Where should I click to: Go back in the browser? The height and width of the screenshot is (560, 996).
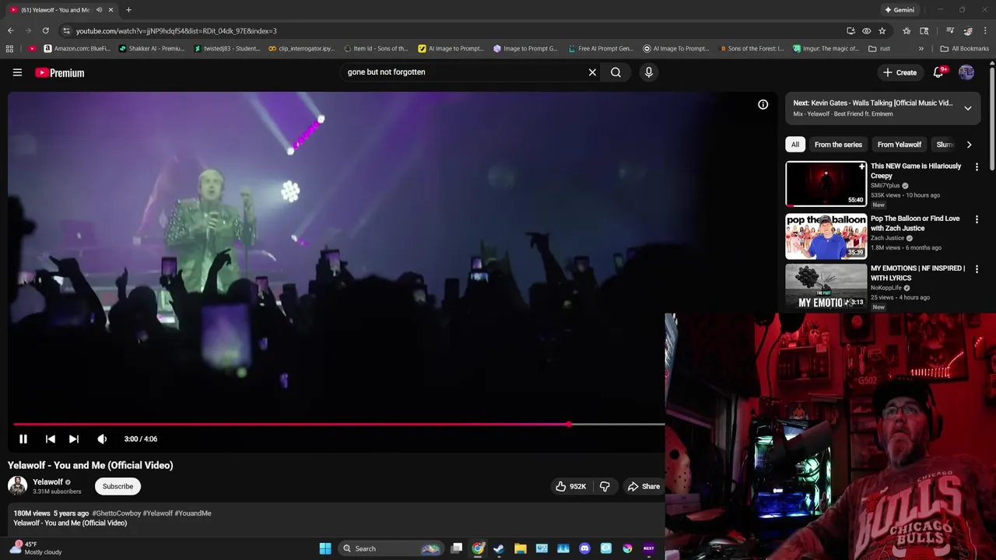click(x=10, y=30)
